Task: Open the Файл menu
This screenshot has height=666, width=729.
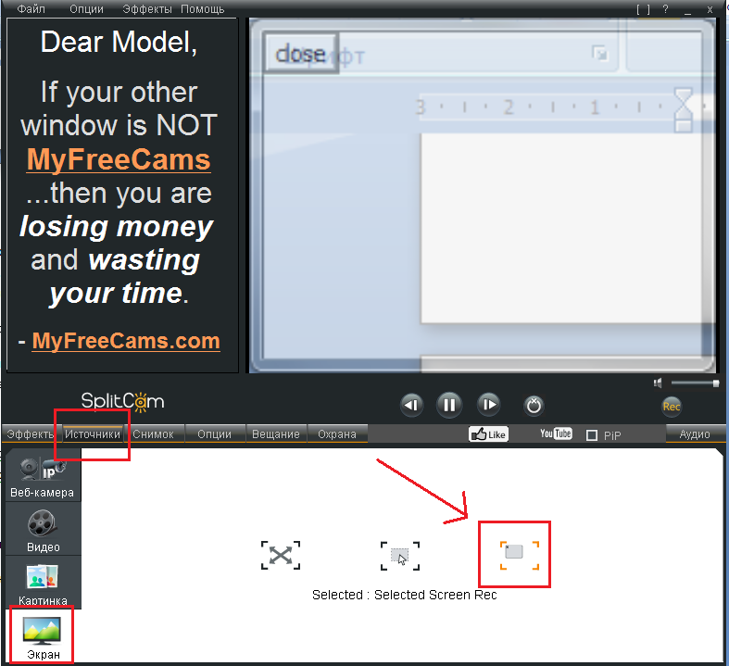Action: 31,9
